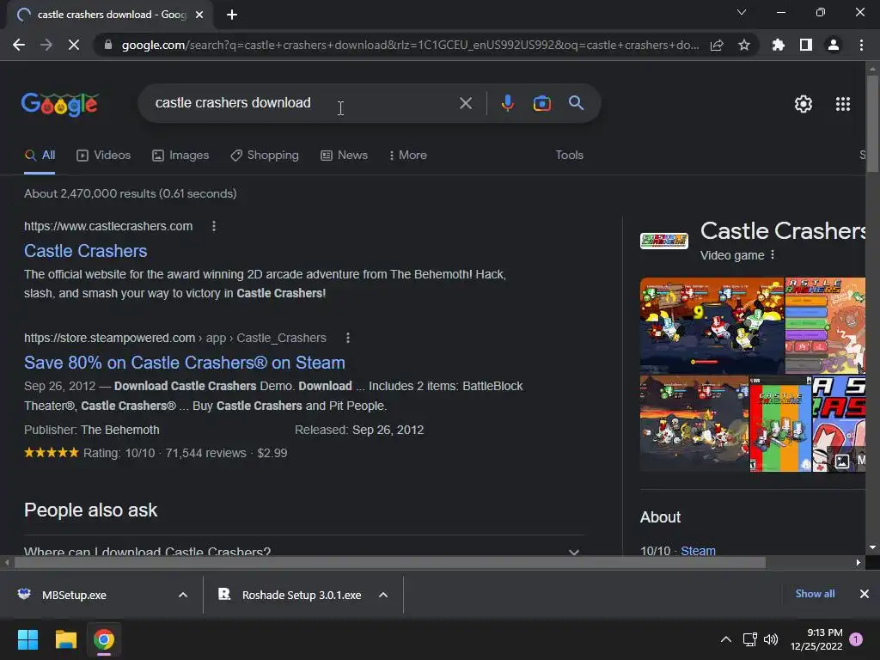Show all downloads

click(x=815, y=594)
